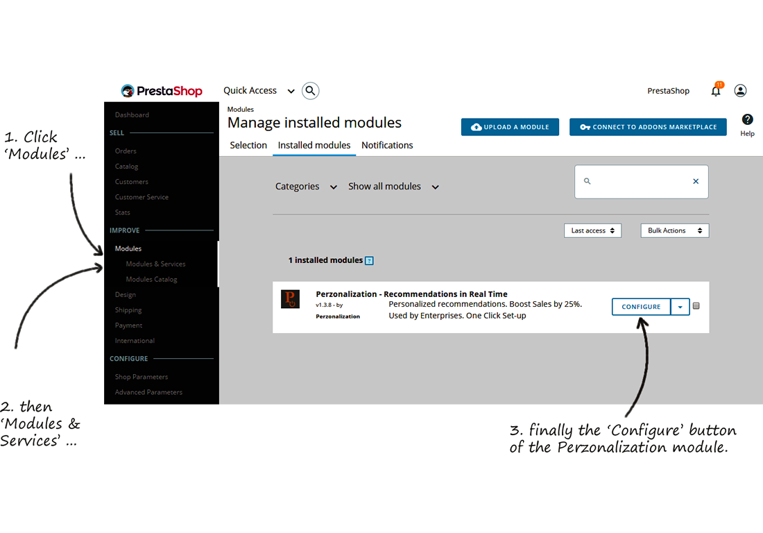Click the 'v1.3.8 - by' version text
The width and height of the screenshot is (763, 533).
pos(329,305)
